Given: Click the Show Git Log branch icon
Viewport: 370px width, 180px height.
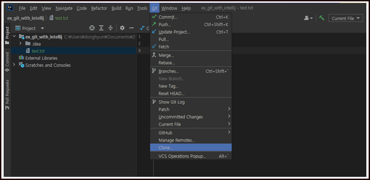Looking at the screenshot, I should 154,102.
